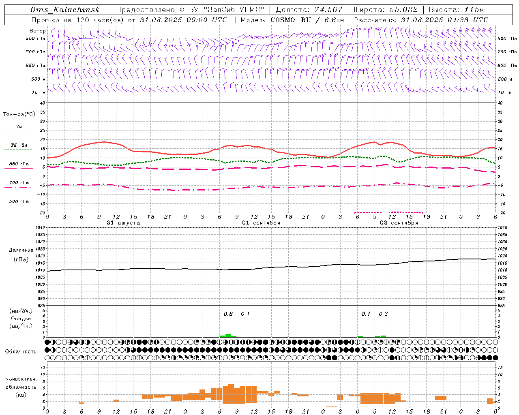Viewport: 519px width, 415px height.
Task: Click the (гПа) unit label under Давление
Action: click(21, 260)
